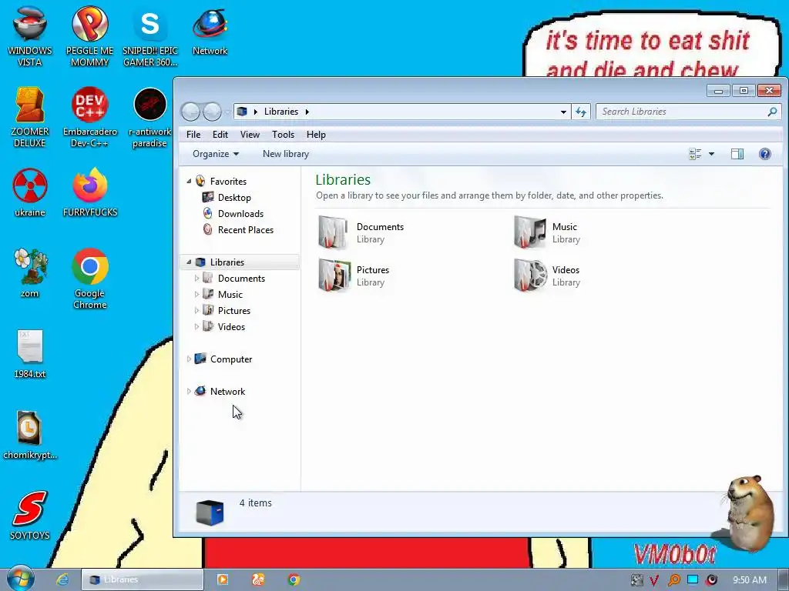The width and height of the screenshot is (789, 591).
Task: Select zom Plants vs Zombies icon
Action: click(30, 273)
